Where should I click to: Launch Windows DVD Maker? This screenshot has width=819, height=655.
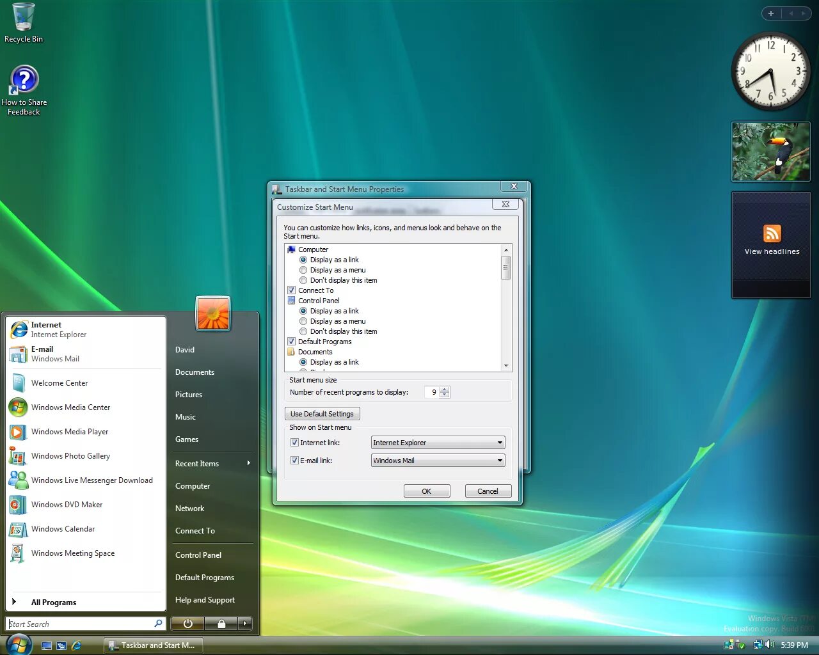click(x=85, y=505)
